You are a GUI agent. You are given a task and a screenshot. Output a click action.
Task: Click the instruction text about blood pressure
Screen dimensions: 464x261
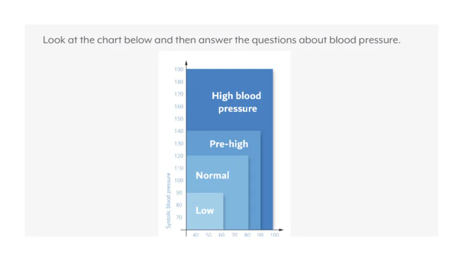click(x=222, y=40)
